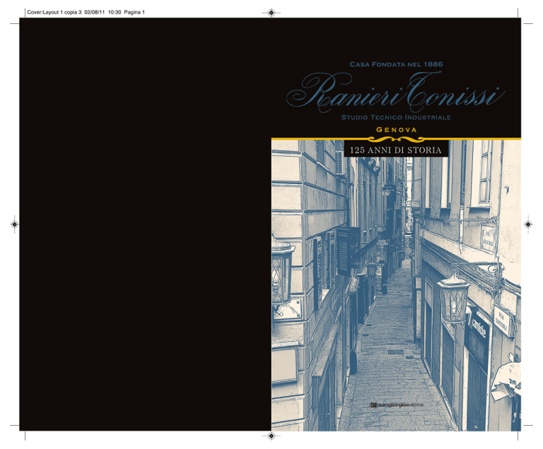Image resolution: width=543 pixels, height=449 pixels.
Task: Click the left side registration mark
Action: (x=15, y=224)
